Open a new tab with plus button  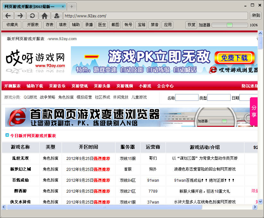[72, 6]
